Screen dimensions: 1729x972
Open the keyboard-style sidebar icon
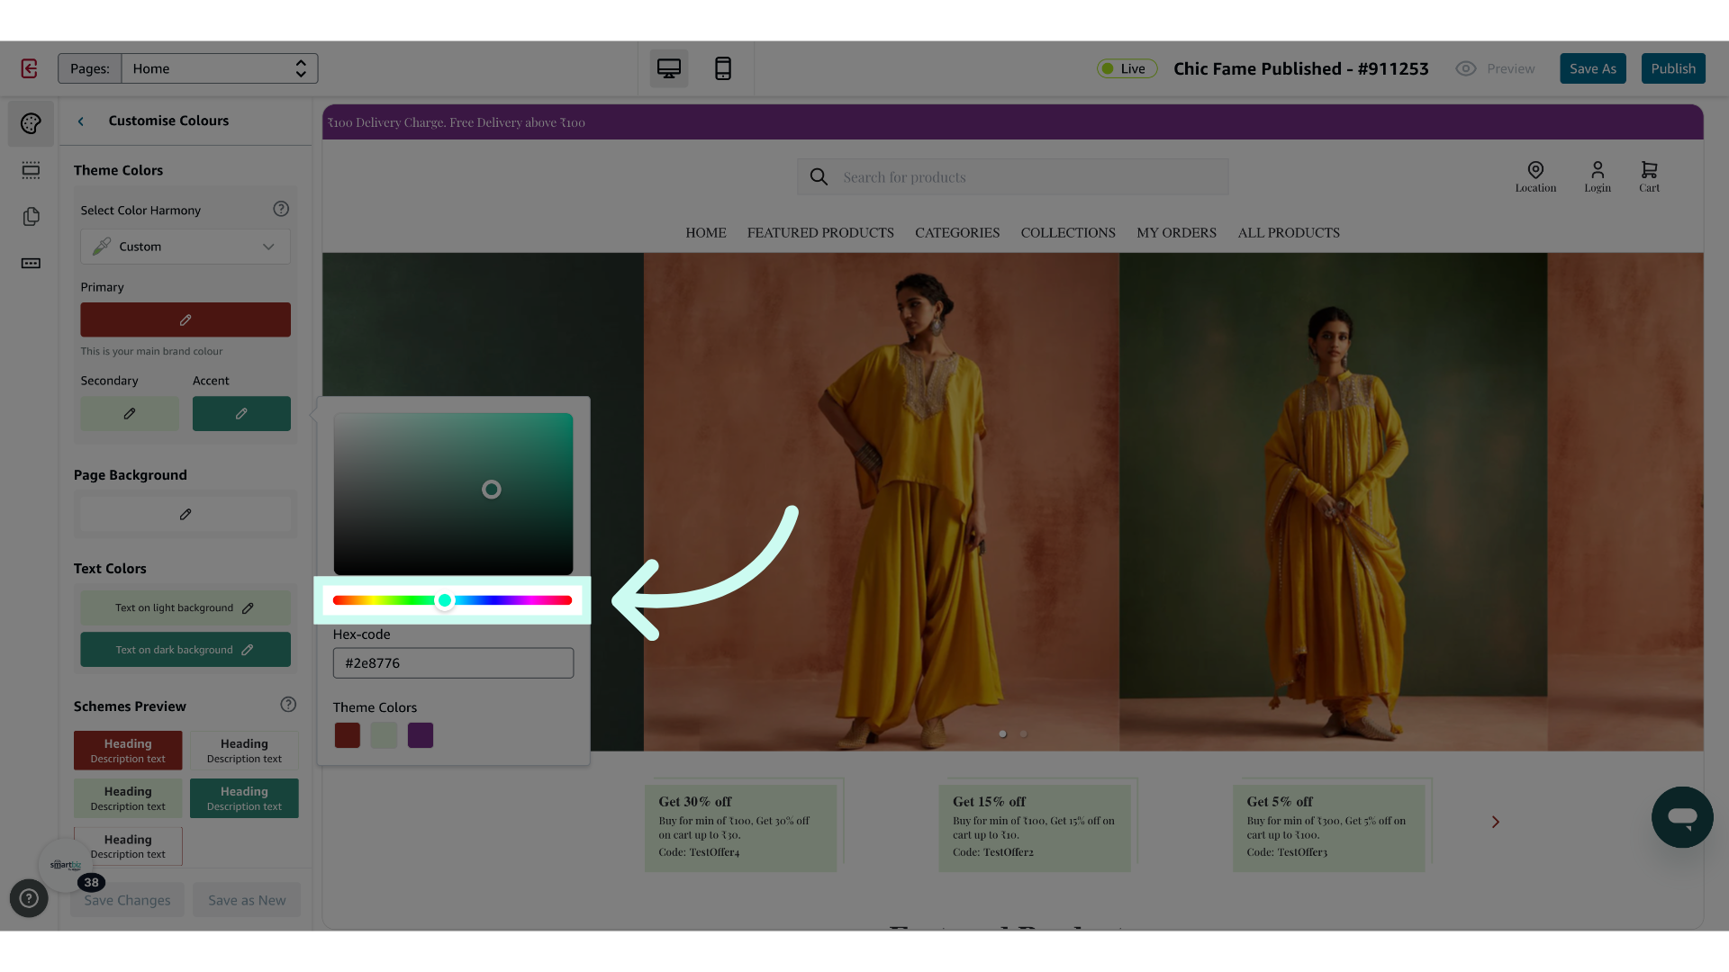(31, 264)
